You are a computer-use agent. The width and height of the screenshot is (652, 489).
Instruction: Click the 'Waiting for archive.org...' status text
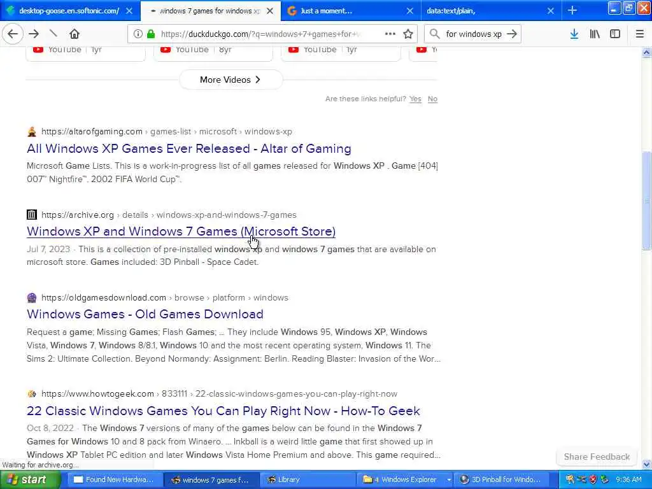[40, 465]
